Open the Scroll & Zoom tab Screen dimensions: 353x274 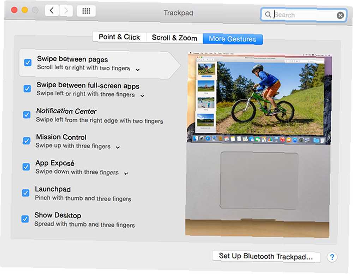click(x=174, y=38)
